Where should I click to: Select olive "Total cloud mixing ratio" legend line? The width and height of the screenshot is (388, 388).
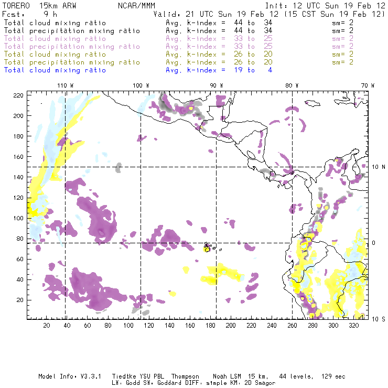click(55, 55)
